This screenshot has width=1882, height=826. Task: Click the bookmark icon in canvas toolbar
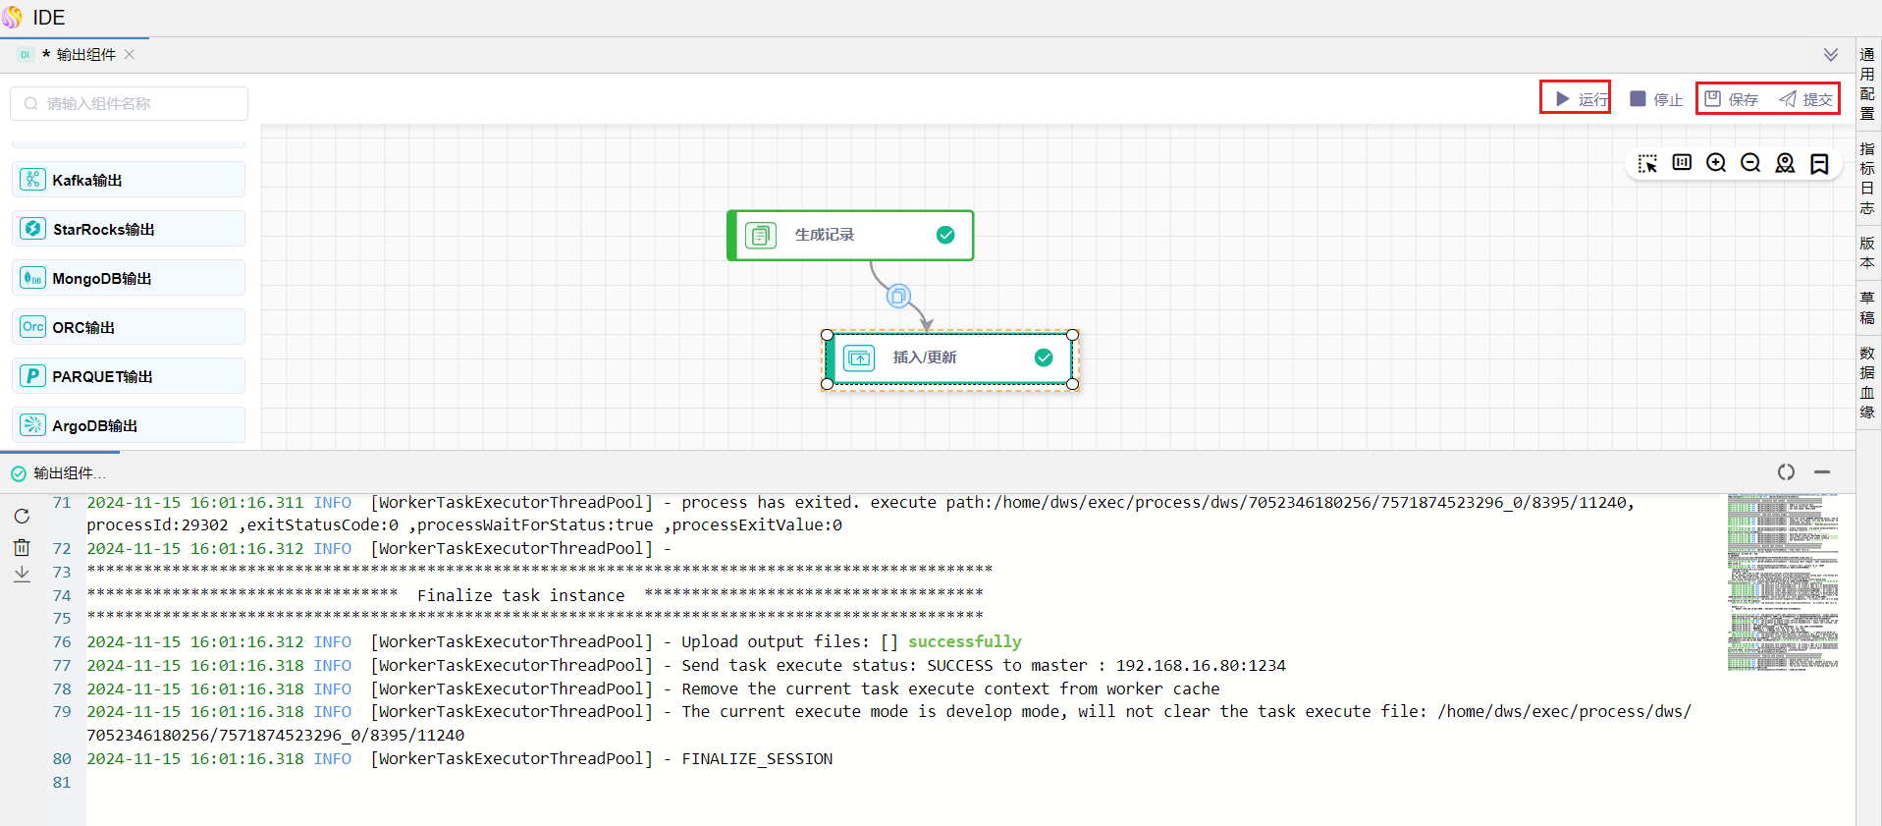pyautogui.click(x=1819, y=164)
